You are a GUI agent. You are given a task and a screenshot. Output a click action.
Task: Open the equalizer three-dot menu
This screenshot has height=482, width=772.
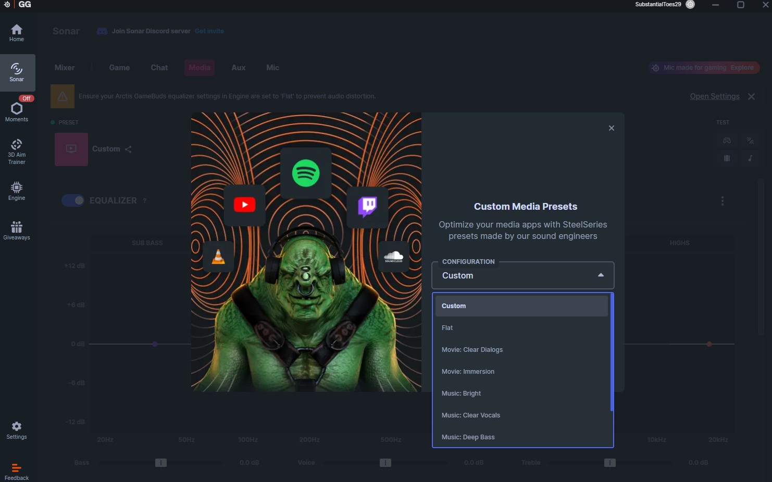pos(722,201)
